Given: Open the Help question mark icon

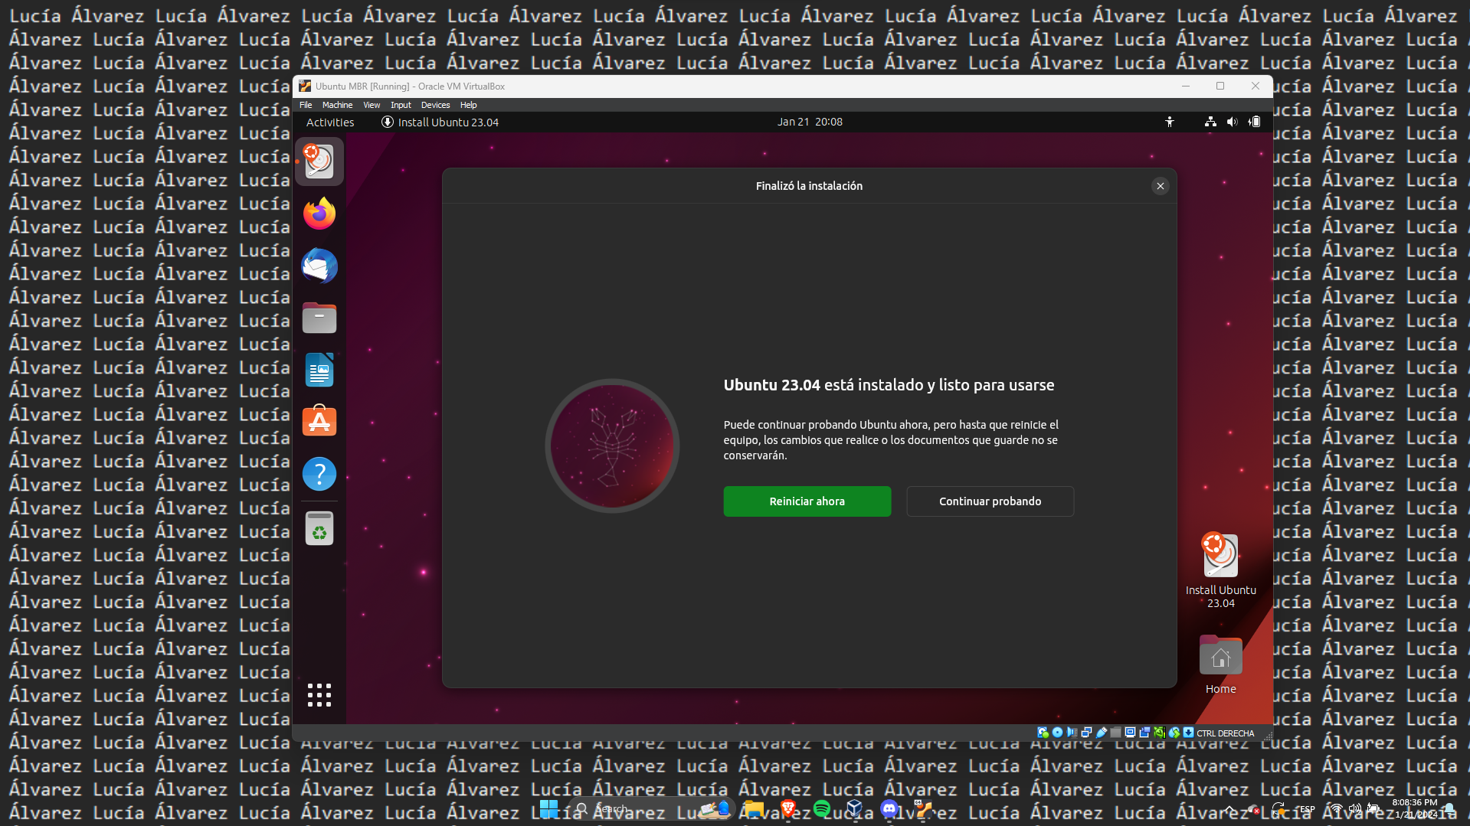Looking at the screenshot, I should pyautogui.click(x=319, y=474).
